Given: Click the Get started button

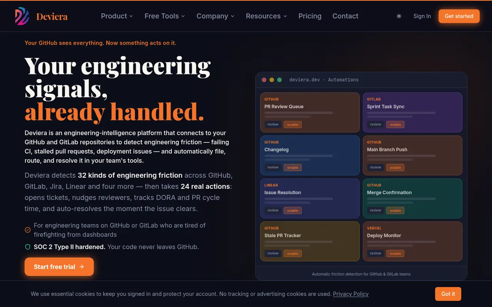Looking at the screenshot, I should [459, 16].
